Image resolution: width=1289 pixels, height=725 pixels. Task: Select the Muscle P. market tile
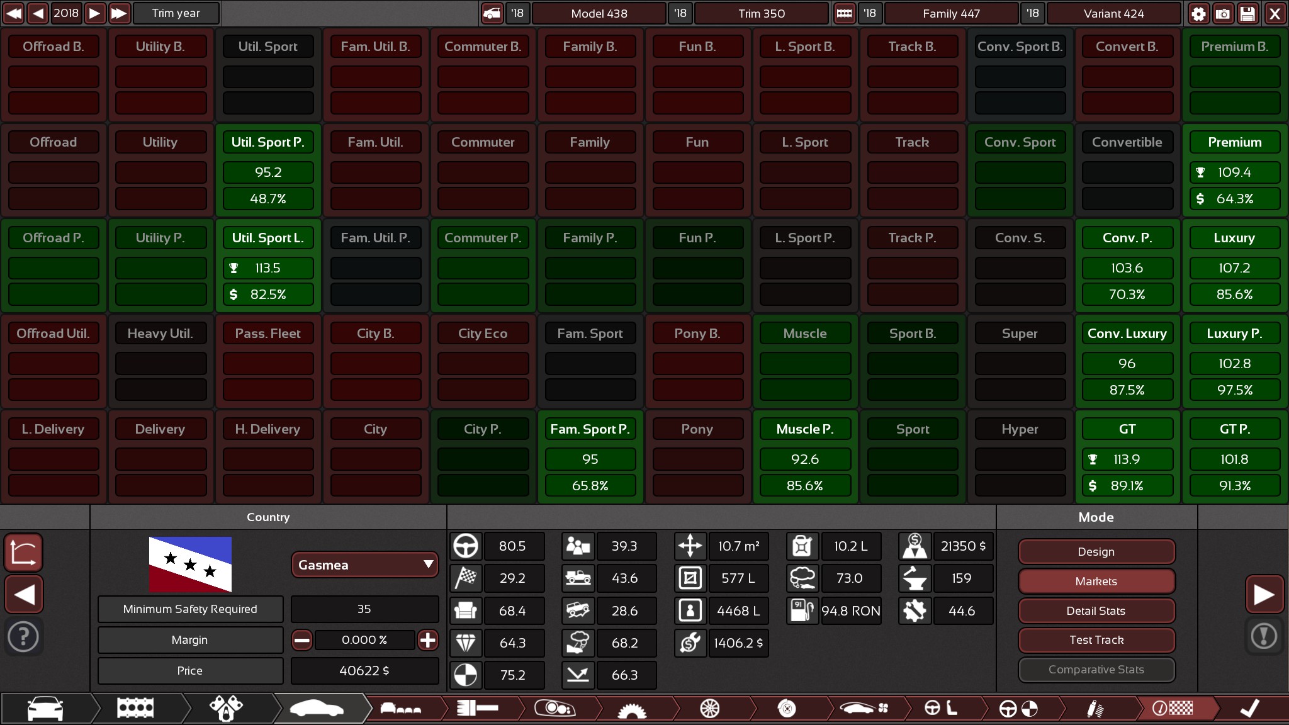[x=805, y=457]
